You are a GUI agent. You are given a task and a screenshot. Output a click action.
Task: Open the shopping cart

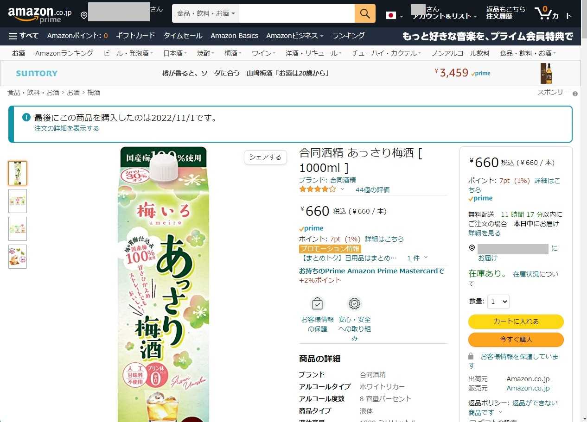(x=554, y=13)
